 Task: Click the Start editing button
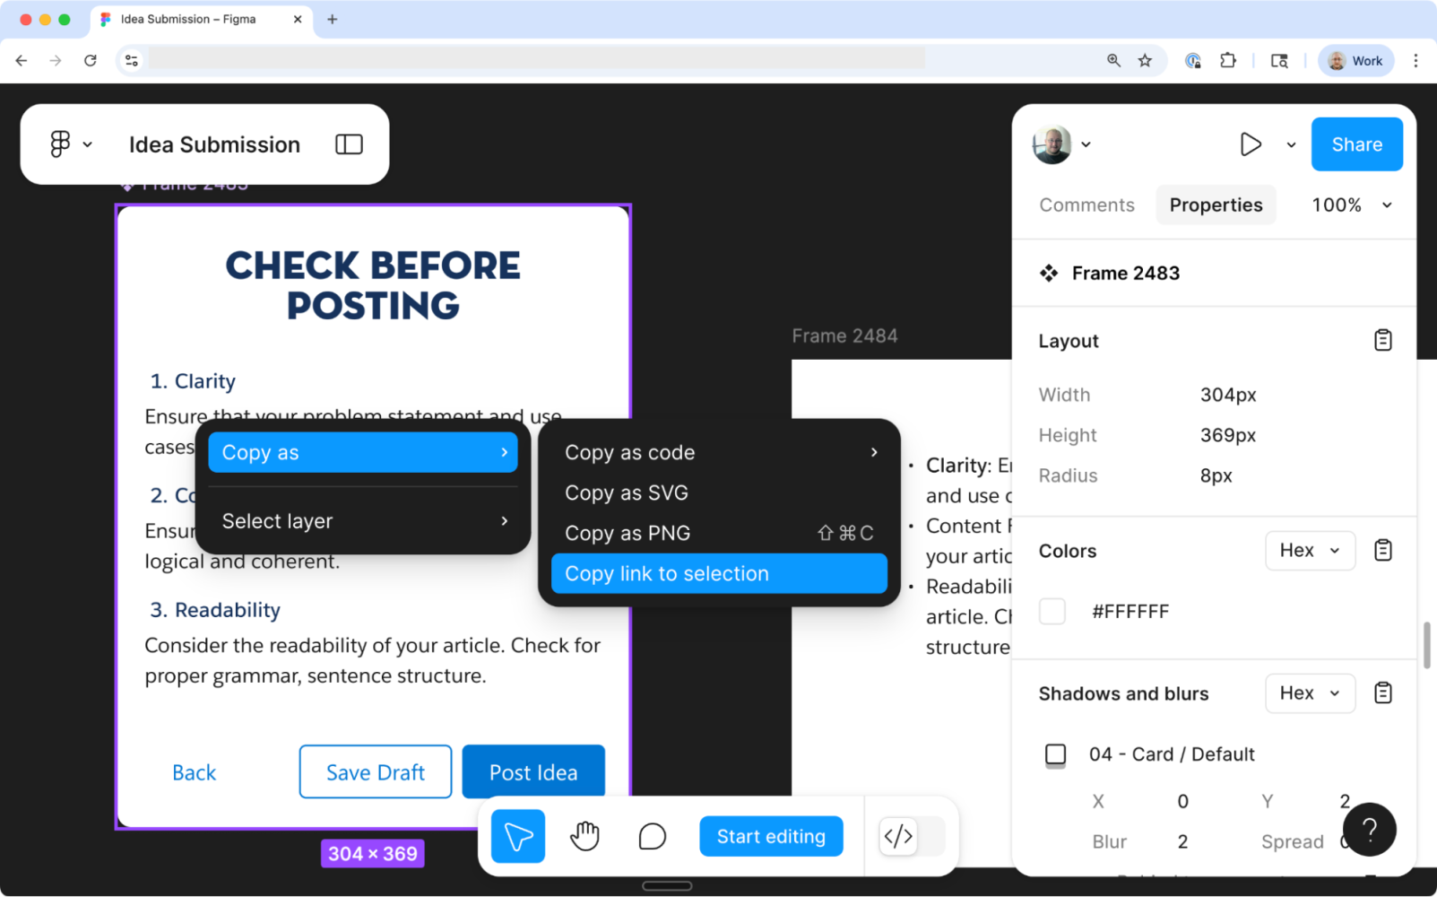tap(770, 835)
